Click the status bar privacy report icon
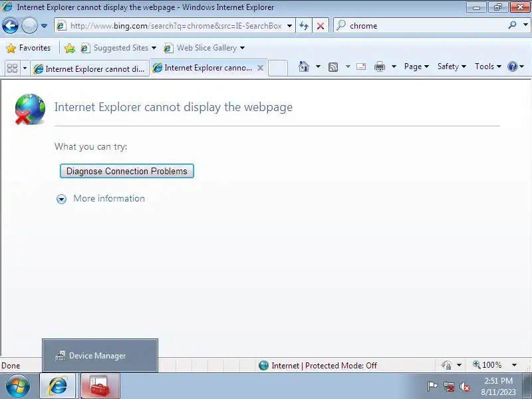This screenshot has width=532, height=399. click(446, 365)
